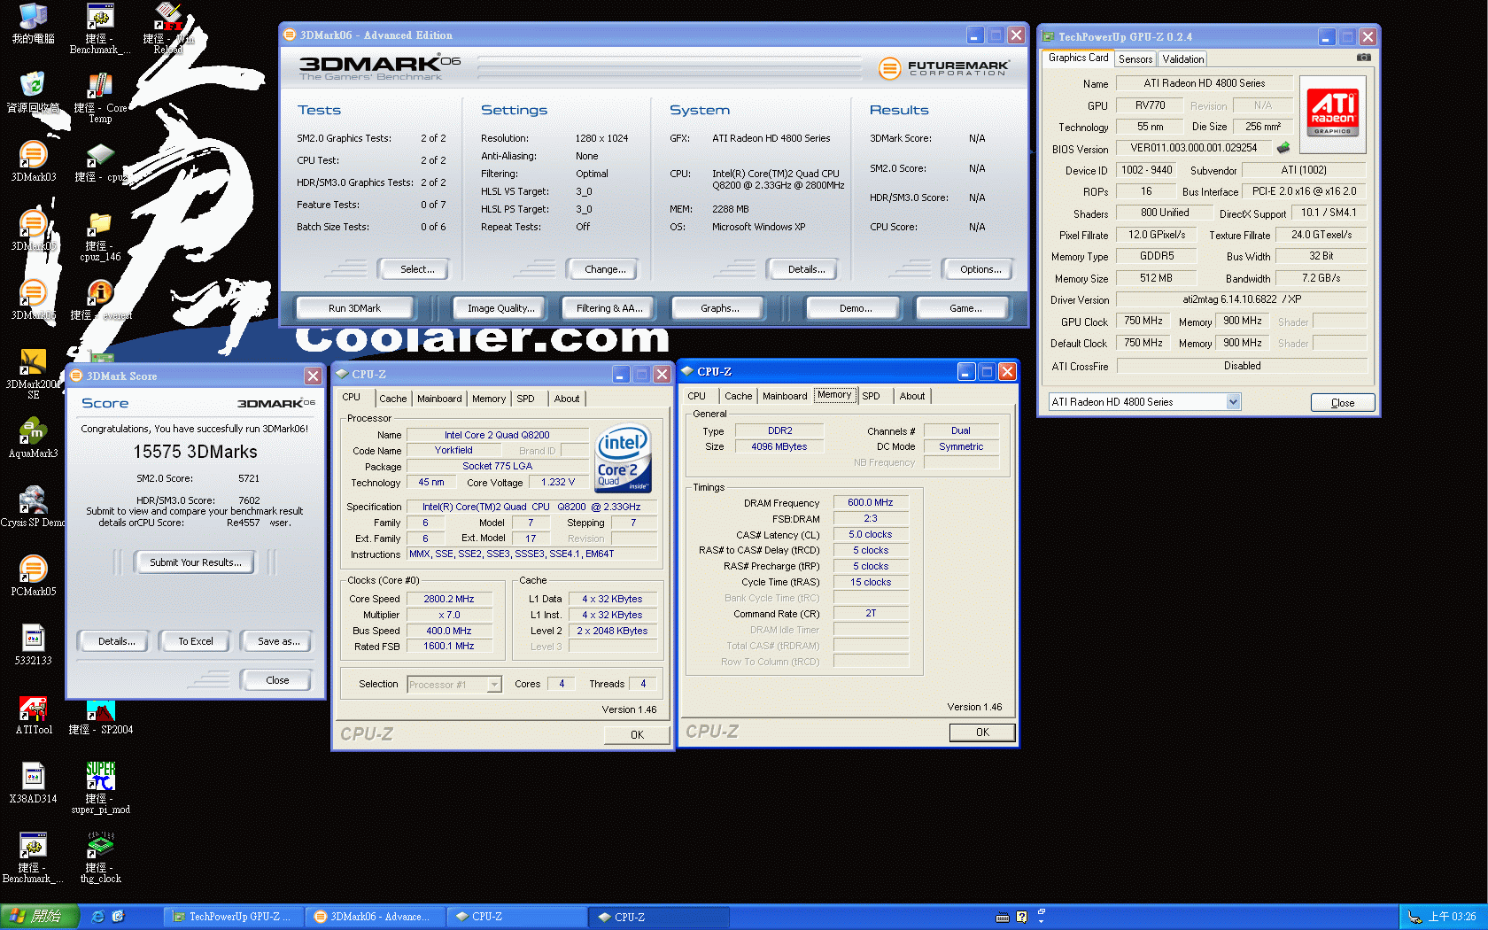Click the Game... button in 3DMark06

pos(965,308)
